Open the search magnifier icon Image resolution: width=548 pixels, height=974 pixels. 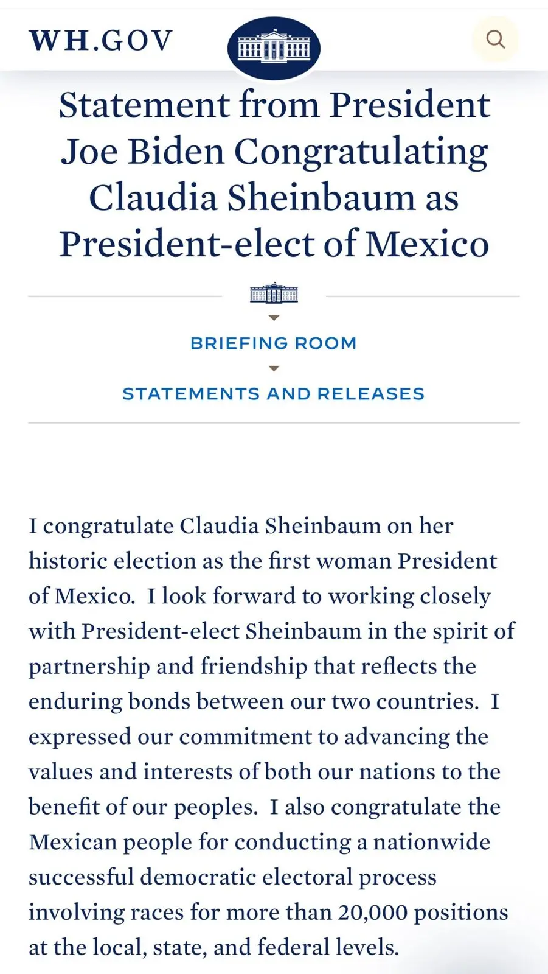coord(496,40)
